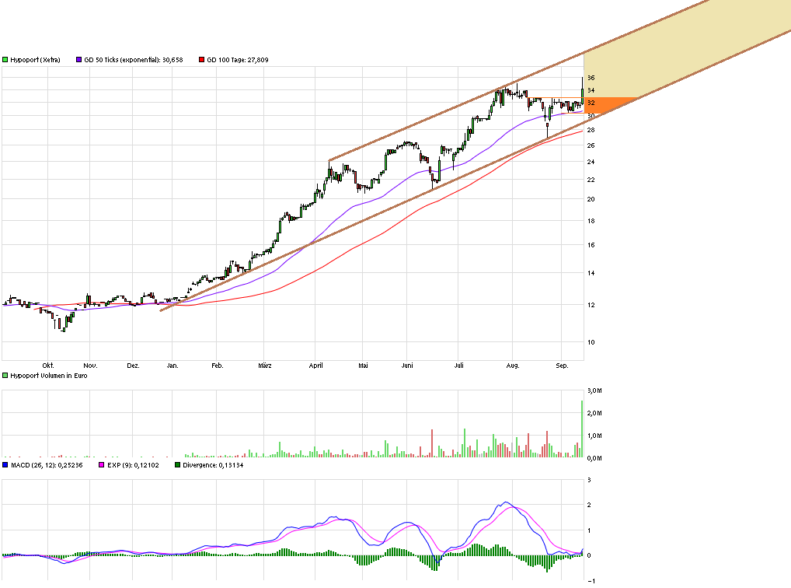This screenshot has height=588, width=791.
Task: Click the price axis value 36
Action: (x=591, y=78)
